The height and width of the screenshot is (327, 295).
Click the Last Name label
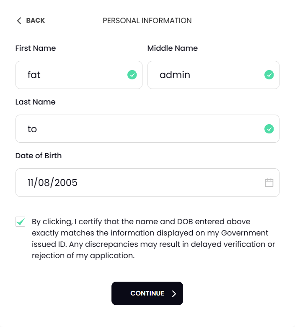point(35,102)
